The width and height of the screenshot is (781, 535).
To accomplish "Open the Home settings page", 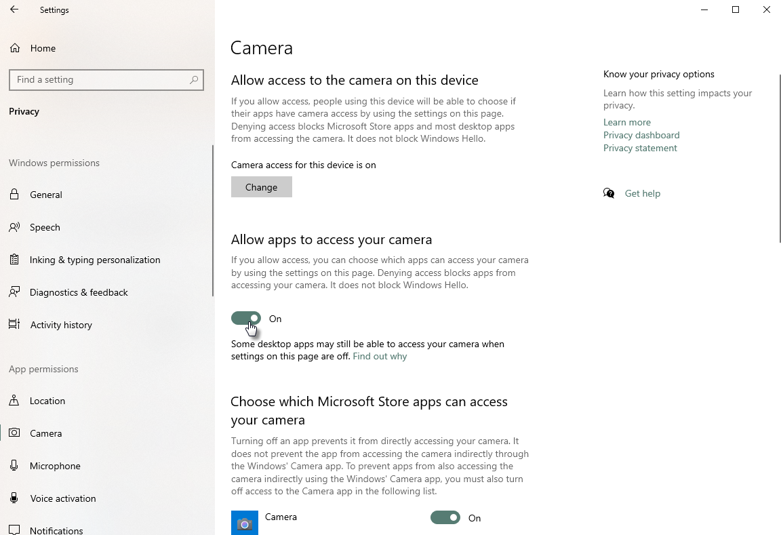I will [43, 48].
